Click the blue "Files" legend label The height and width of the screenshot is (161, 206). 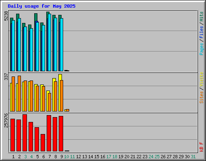coord(202,32)
